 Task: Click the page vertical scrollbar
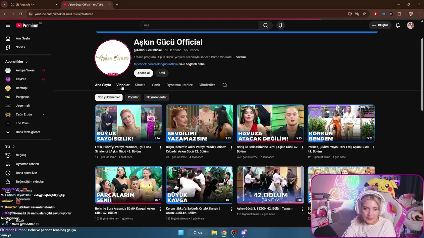click(x=422, y=74)
